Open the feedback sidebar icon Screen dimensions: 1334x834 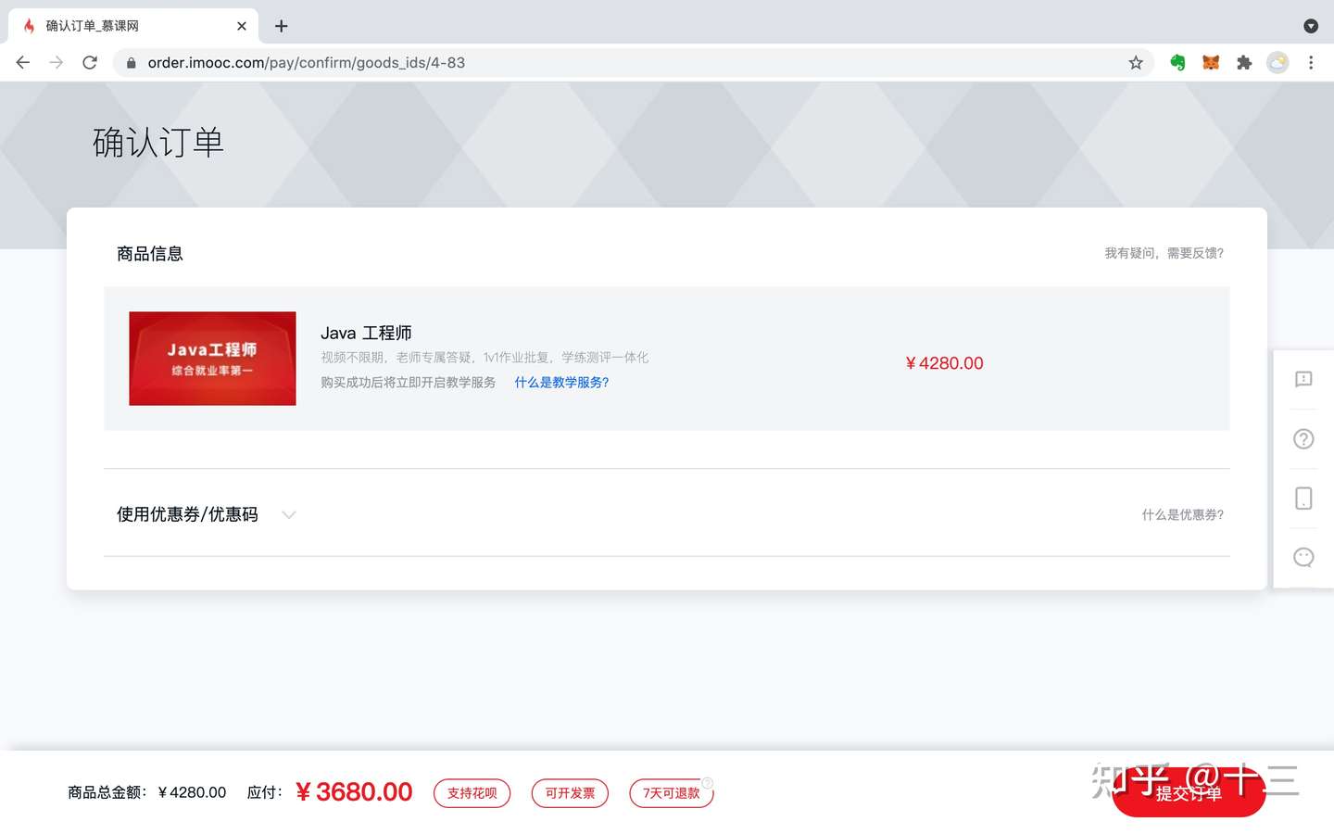click(1303, 379)
